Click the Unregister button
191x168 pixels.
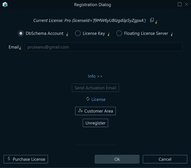pyautogui.click(x=96, y=123)
